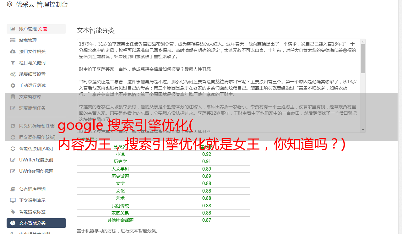Click the server icon for 站点管理
The height and width of the screenshot is (234, 402).
pyautogui.click(x=13, y=40)
